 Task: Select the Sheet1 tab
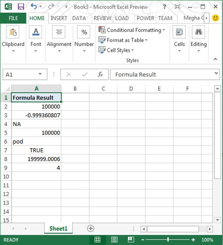tap(58, 229)
